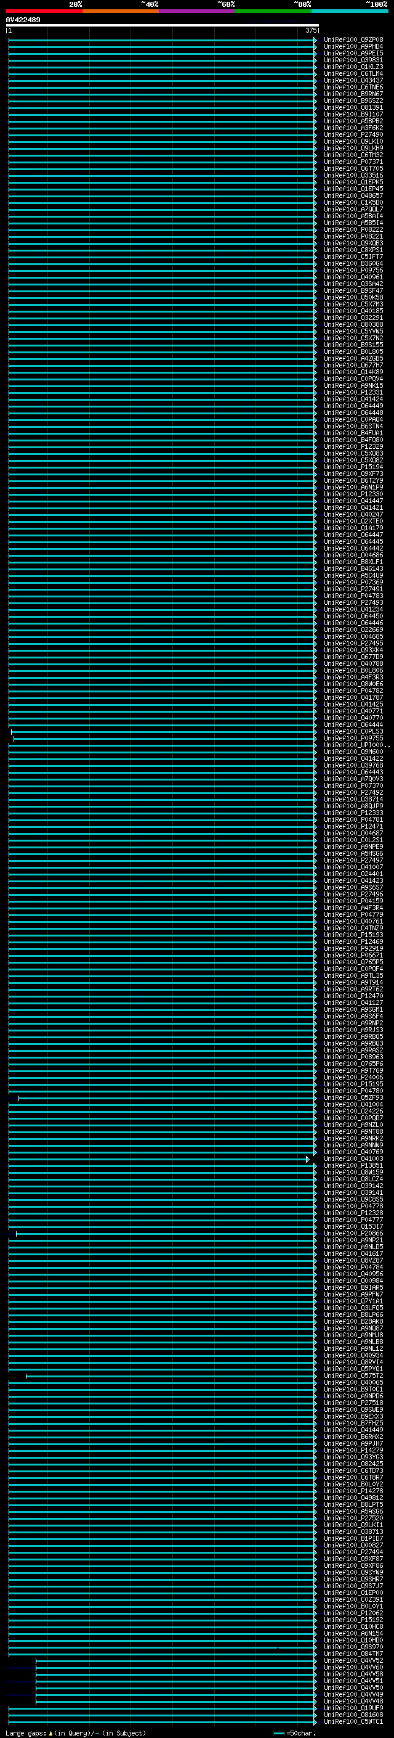Select UniRef100_C8XPS1 label
The width and height of the screenshot is (394, 1738).
(353, 250)
